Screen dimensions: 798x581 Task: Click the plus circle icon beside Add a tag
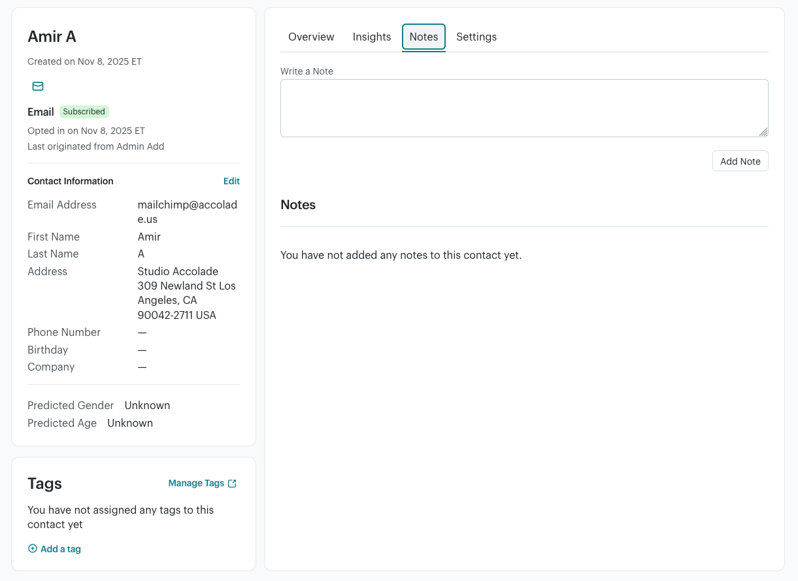coord(33,549)
